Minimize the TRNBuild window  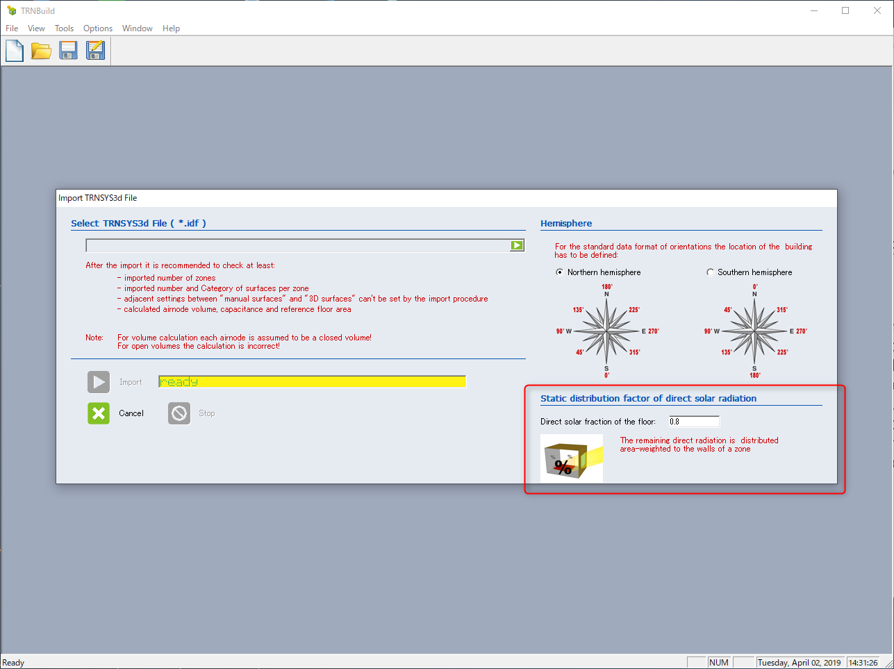tap(814, 10)
